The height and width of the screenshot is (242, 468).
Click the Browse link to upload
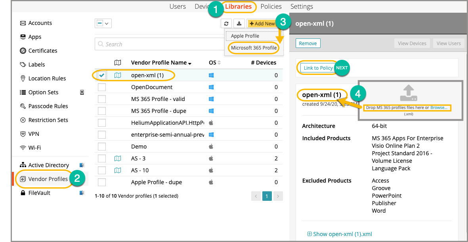[x=440, y=107]
